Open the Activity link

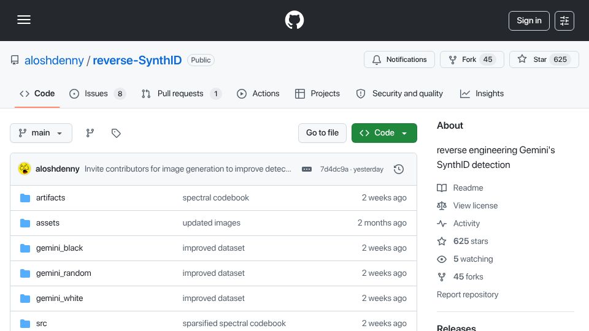458,223
